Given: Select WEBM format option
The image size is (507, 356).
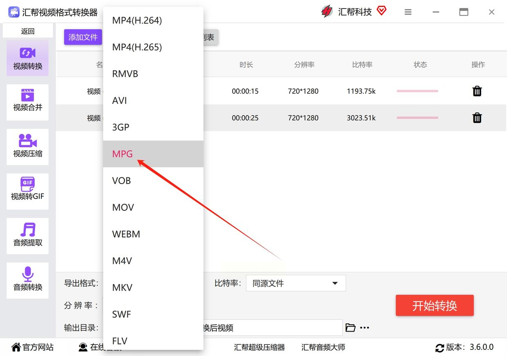Looking at the screenshot, I should tap(153, 234).
